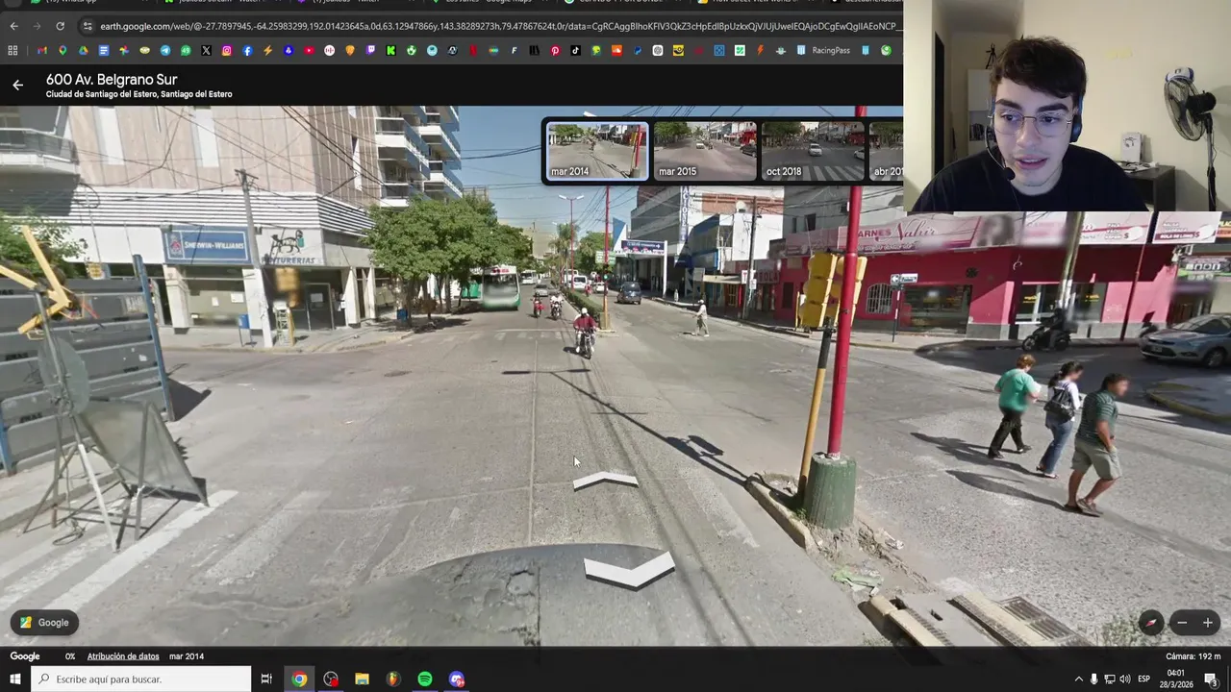Screen dimensions: 1231x692
Task: Click the Windows search box
Action: click(x=140, y=680)
